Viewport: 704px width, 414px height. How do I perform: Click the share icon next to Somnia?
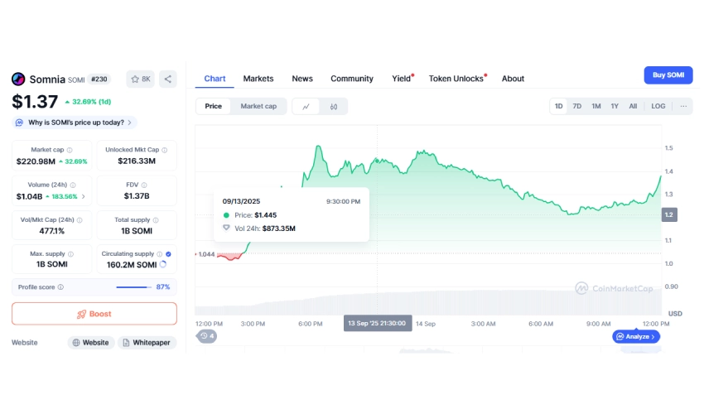(x=167, y=79)
